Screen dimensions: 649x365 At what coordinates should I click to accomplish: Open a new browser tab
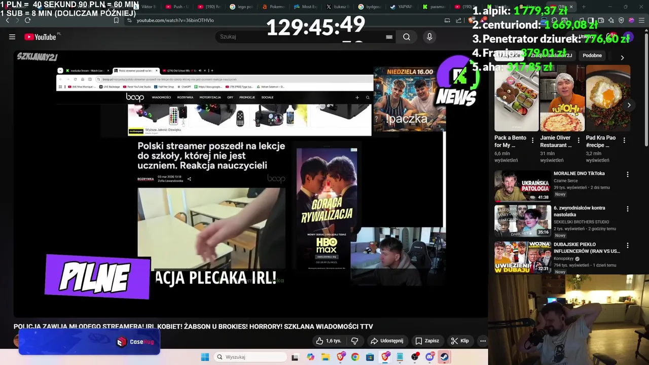[584, 7]
